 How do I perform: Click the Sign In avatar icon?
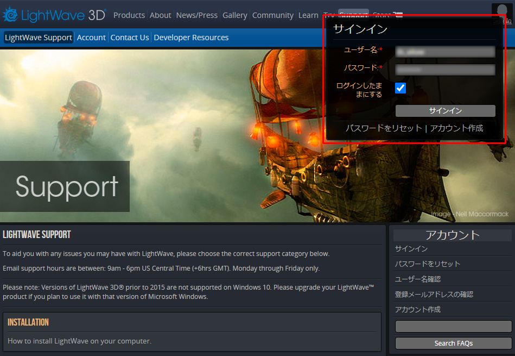point(501,12)
